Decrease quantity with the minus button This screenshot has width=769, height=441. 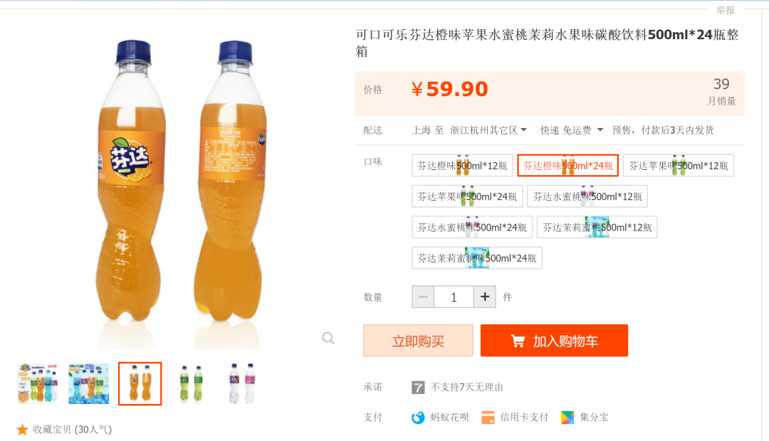(x=423, y=297)
